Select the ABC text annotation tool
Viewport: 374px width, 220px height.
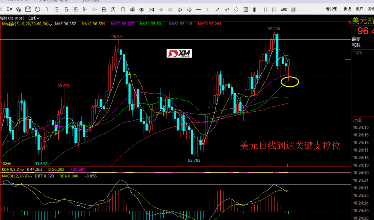[x=284, y=10]
